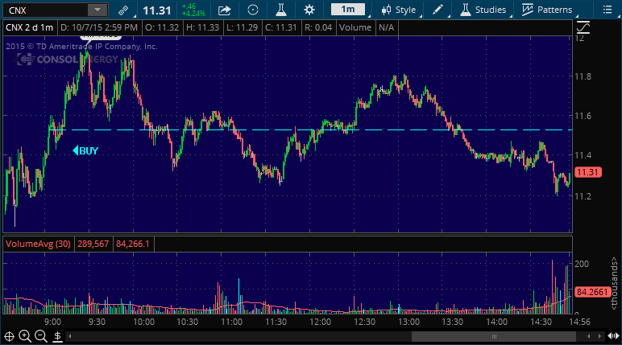Screen dimensions: 622x345
Task: Open the drawings pencil tool menu
Action: tap(437, 10)
